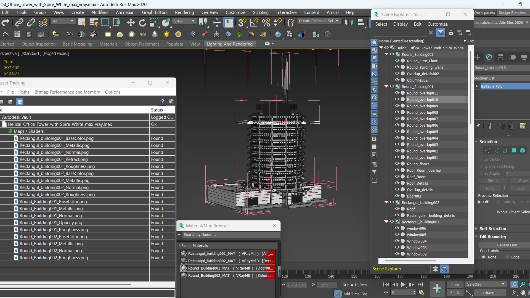Collapse the Selection rollout
The height and width of the screenshot is (298, 530).
point(488,142)
